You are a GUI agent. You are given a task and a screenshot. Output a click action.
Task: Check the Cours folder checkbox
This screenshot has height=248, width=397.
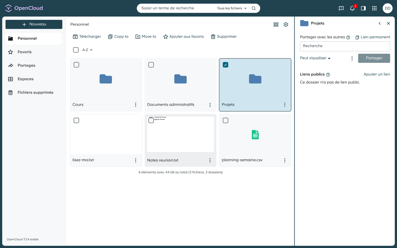click(x=76, y=65)
